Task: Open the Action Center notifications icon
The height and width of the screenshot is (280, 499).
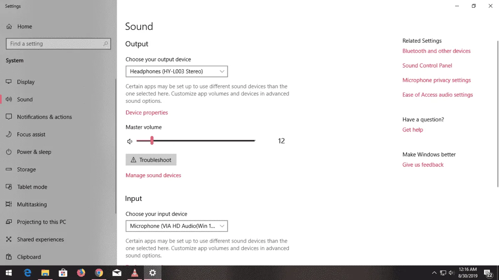Action: pyautogui.click(x=488, y=273)
